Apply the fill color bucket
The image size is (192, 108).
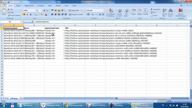click(41, 15)
